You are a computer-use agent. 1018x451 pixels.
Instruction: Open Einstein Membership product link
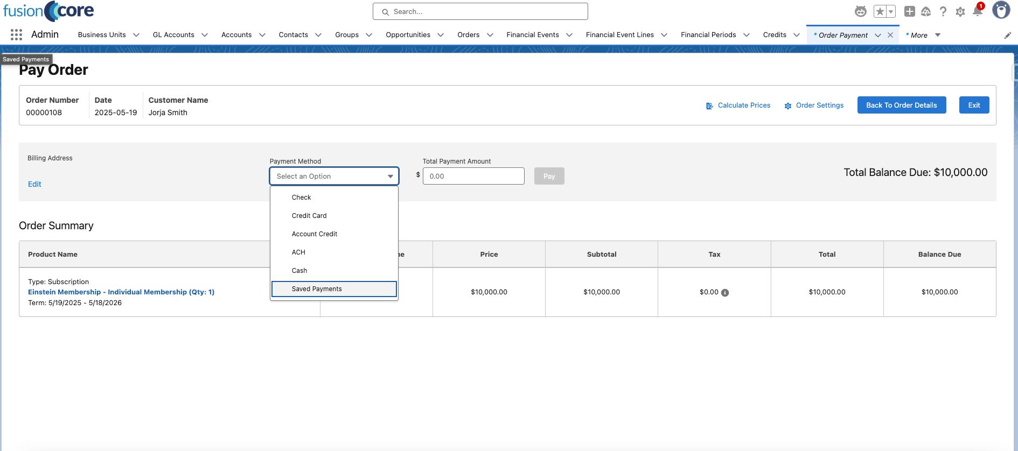(x=121, y=292)
